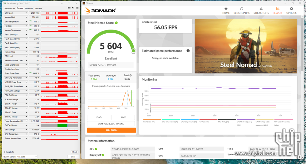This screenshot has height=164, width=306.
Task: Click COMPARE RESULT ONLINE
Action: (x=111, y=124)
